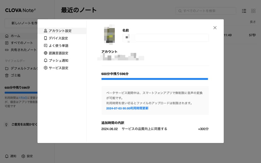Switch to list view icon
This screenshot has width=261, height=163.
tap(244, 11)
